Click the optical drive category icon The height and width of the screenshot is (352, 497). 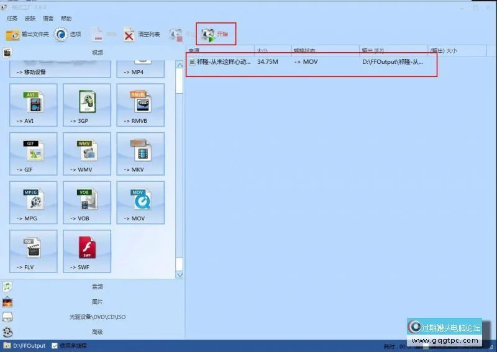[x=7, y=317]
